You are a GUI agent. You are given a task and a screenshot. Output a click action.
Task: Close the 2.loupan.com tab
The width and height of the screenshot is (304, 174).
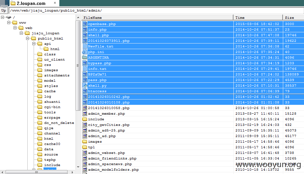pos(55,3)
